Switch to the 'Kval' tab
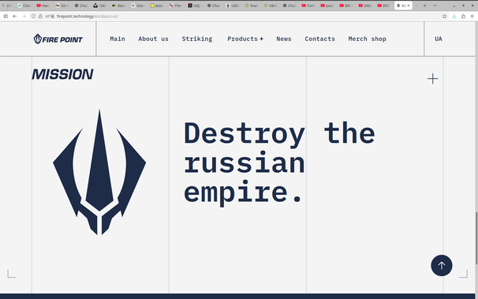The width and height of the screenshot is (478, 299). tap(251, 6)
